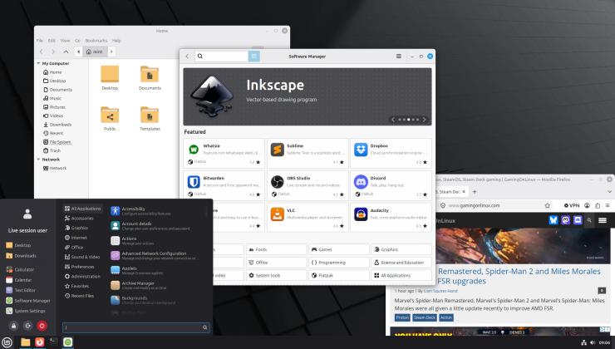Click the red power off button in menu
This screenshot has width=615, height=349.
(42, 326)
